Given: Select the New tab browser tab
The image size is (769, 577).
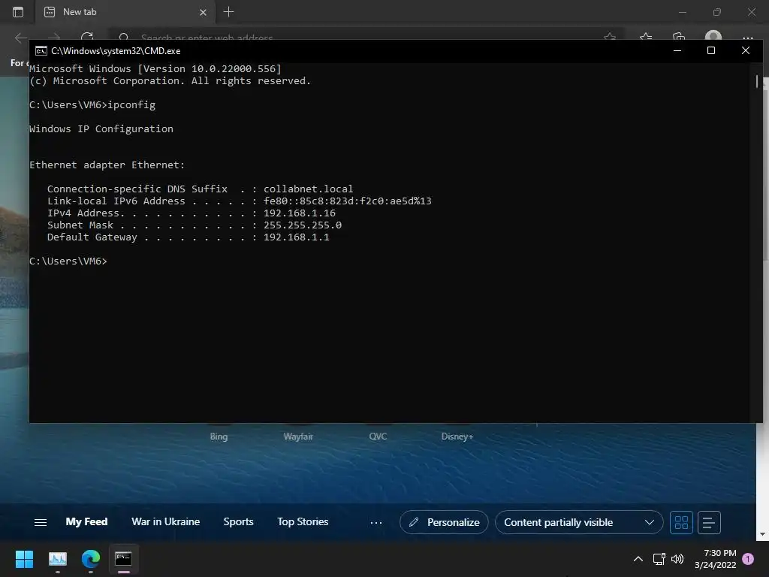Looking at the screenshot, I should 125,12.
